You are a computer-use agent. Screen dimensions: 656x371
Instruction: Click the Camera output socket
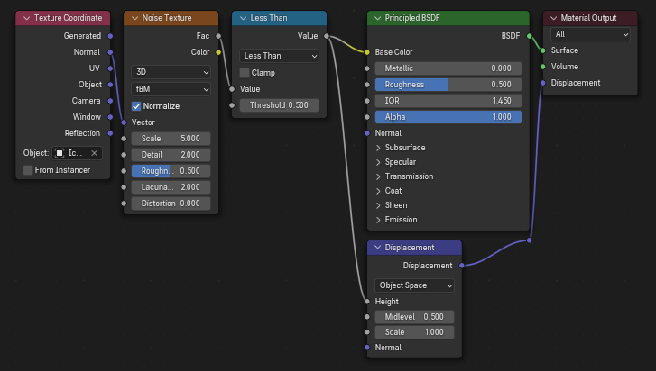click(x=110, y=101)
